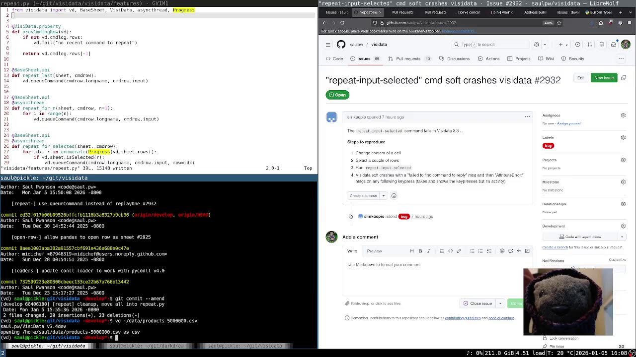Open GitHub notifications inbox
636x357 pixels.
[x=614, y=45]
